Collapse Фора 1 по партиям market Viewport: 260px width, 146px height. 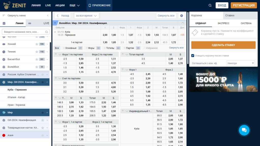coord(60,54)
